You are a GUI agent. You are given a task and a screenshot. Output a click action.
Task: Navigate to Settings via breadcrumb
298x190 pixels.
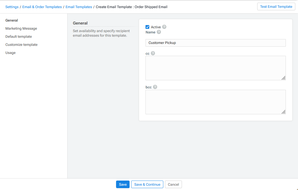[12, 6]
